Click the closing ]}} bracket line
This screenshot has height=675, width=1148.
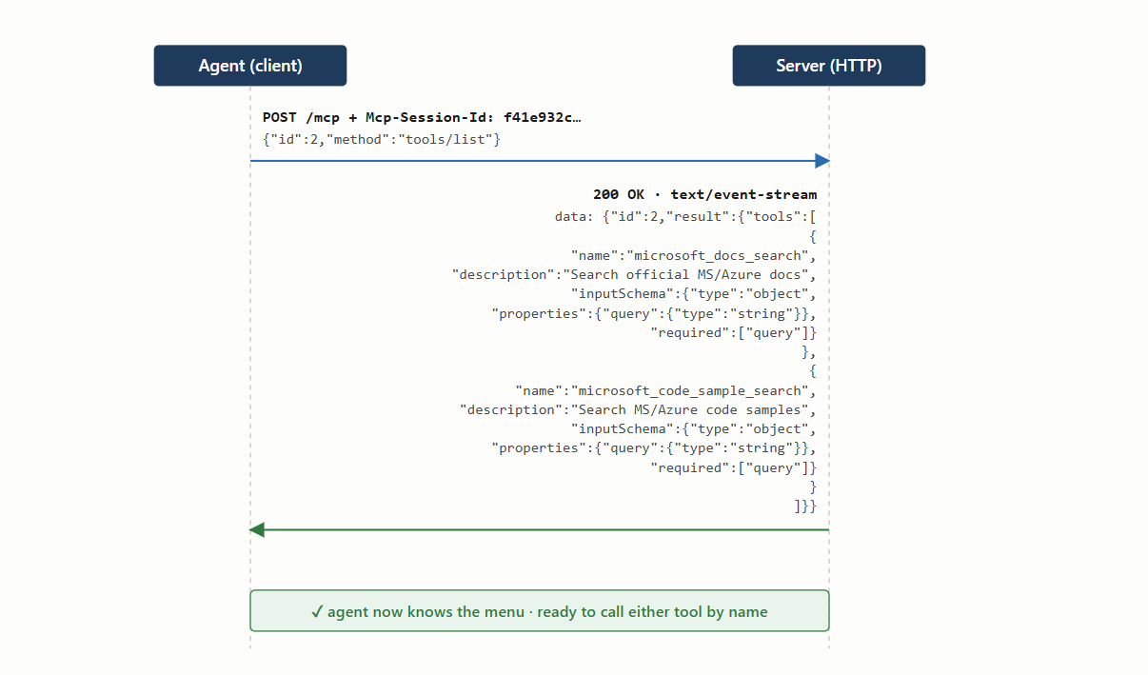[x=805, y=506]
